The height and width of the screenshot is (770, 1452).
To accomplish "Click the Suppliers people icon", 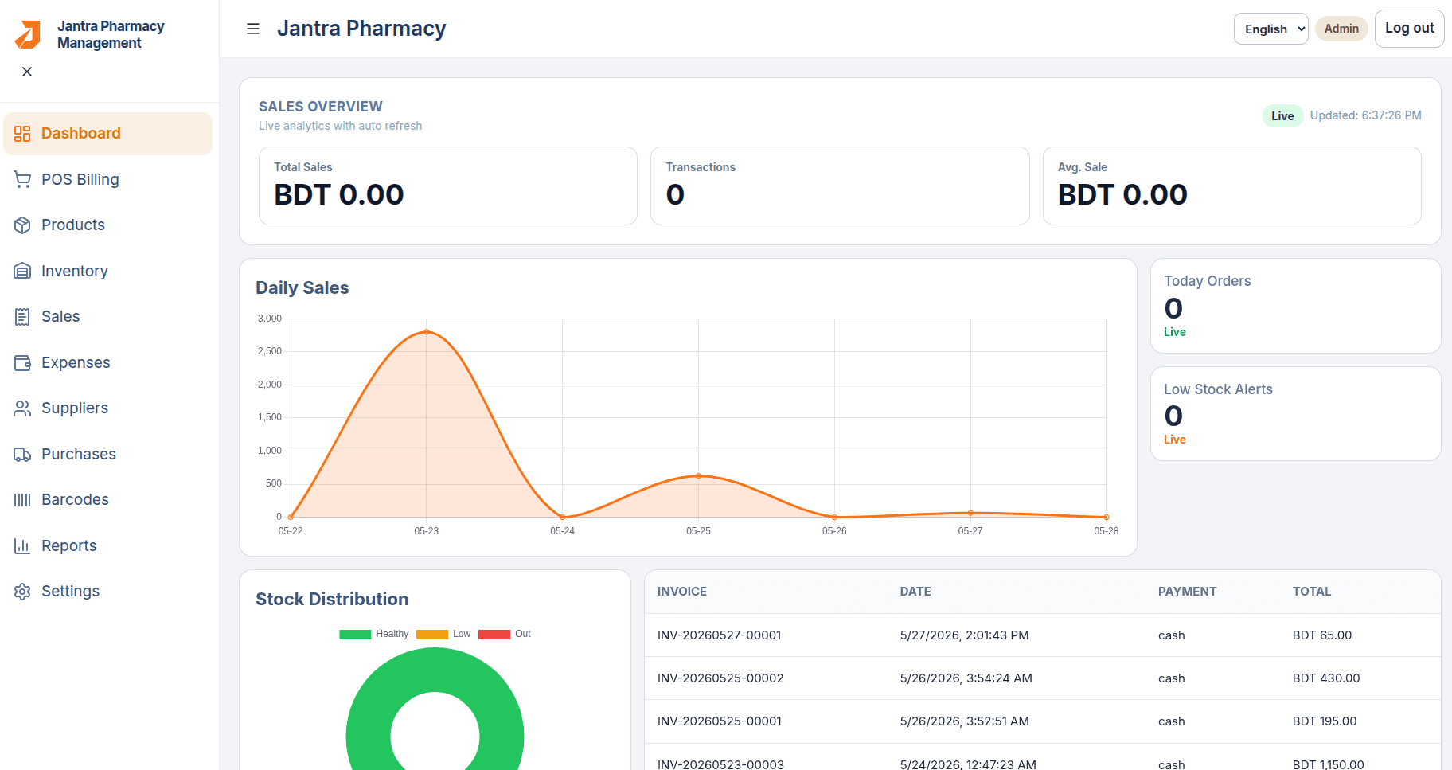I will (x=22, y=408).
